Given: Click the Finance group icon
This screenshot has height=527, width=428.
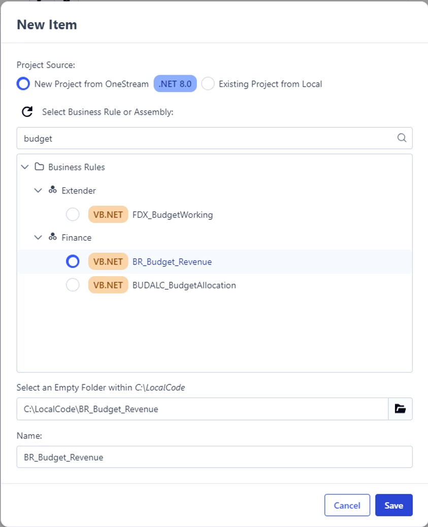Looking at the screenshot, I should pos(52,237).
